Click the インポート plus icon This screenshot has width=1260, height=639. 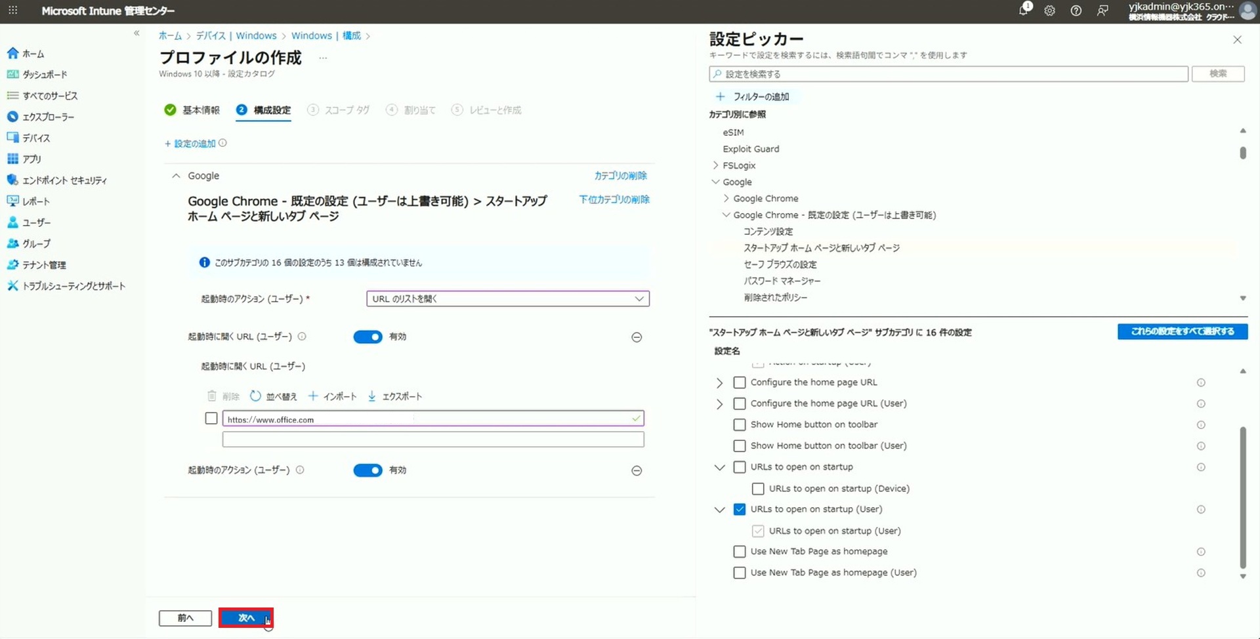313,396
